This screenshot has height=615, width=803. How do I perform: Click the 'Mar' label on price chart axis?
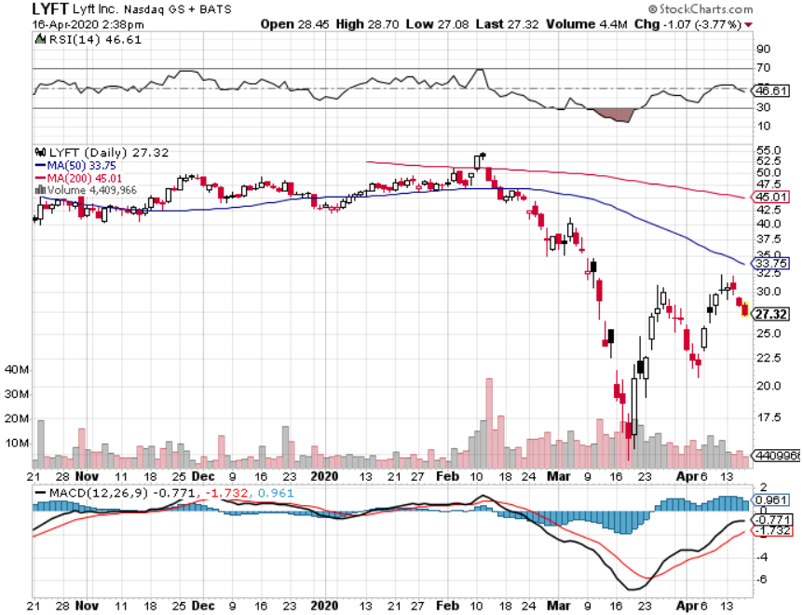[x=559, y=476]
